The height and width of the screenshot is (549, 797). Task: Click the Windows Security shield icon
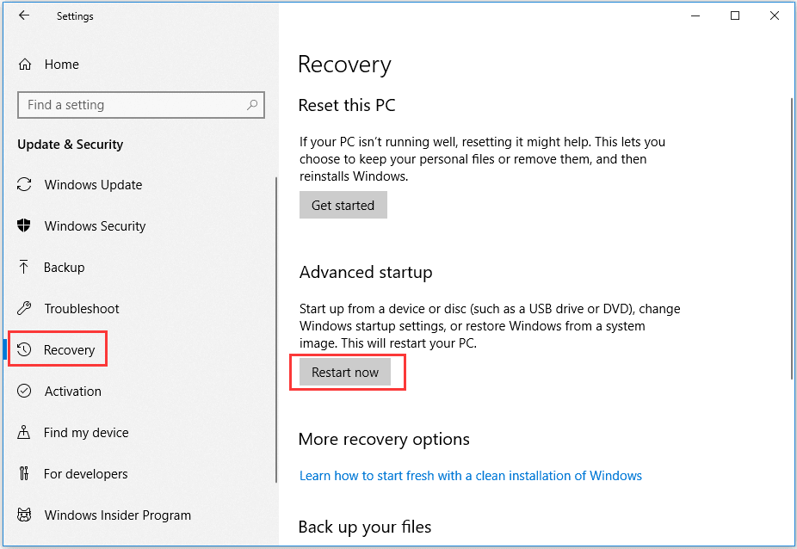pos(24,226)
